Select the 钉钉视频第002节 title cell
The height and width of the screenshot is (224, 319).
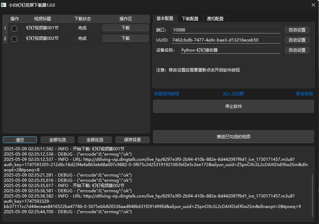[42, 38]
